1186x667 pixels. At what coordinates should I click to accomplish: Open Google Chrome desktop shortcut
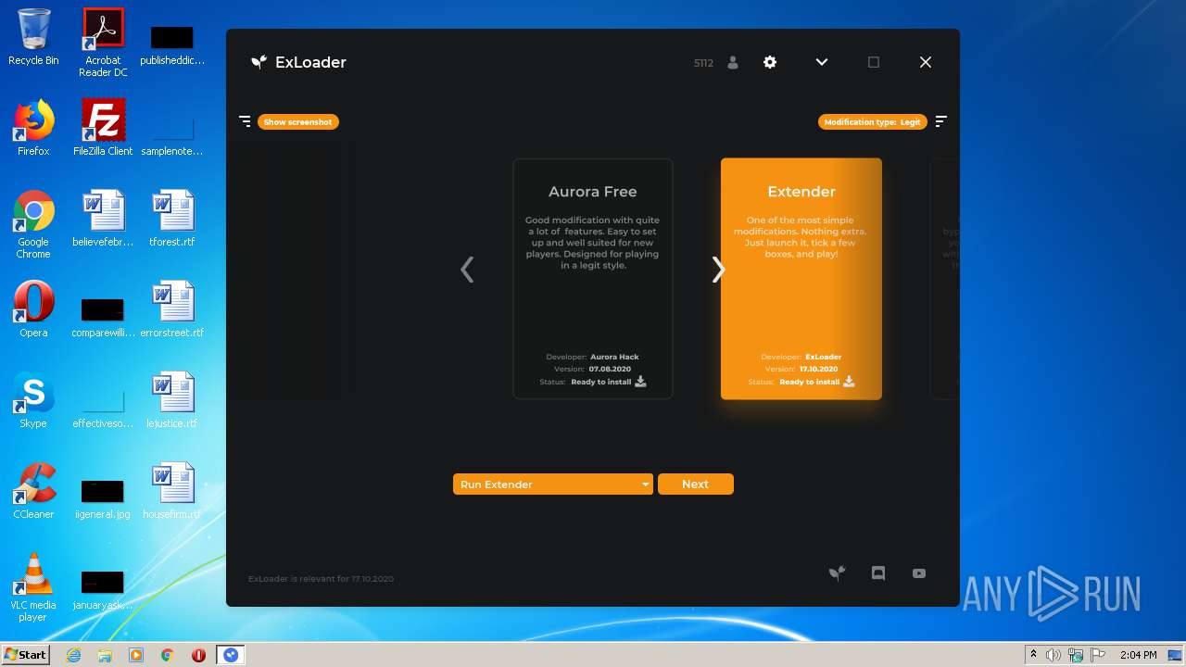[33, 224]
